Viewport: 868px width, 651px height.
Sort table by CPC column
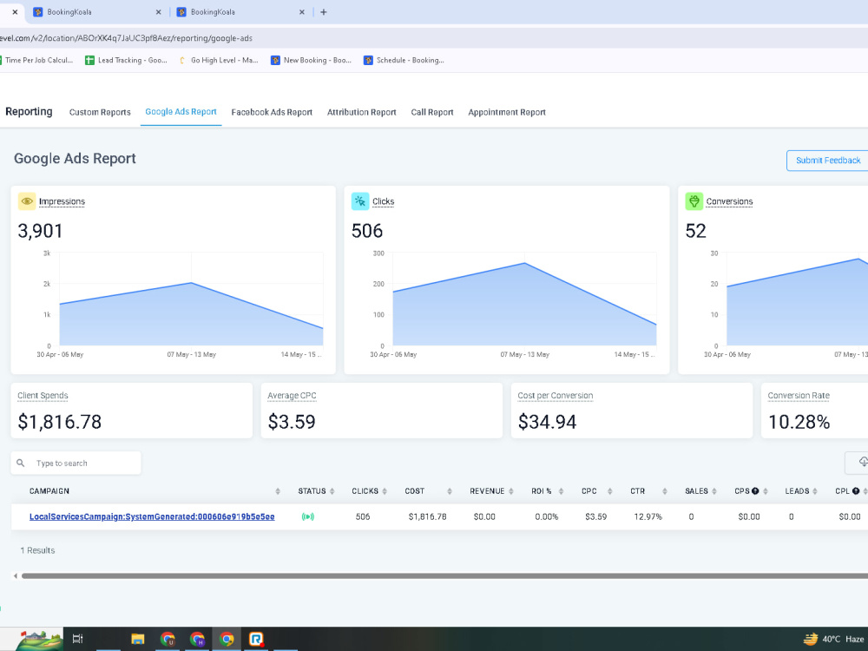(609, 491)
